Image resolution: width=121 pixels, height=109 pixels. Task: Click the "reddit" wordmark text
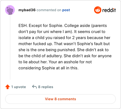point(109,10)
